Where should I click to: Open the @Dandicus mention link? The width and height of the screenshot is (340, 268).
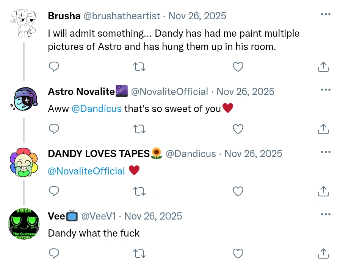tap(97, 109)
